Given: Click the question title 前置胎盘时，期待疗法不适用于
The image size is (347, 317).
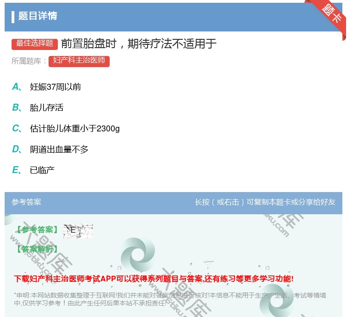Looking at the screenshot, I should pos(138,44).
